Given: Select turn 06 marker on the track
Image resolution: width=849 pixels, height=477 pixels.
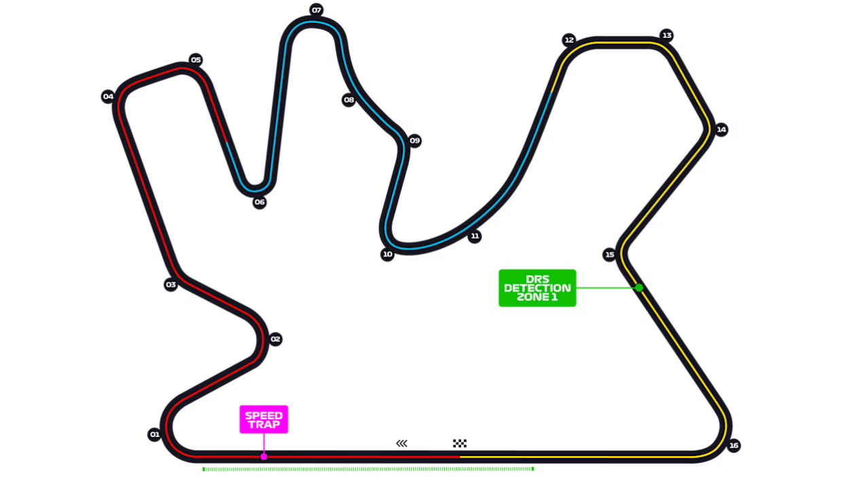Looking at the screenshot, I should coord(259,202).
